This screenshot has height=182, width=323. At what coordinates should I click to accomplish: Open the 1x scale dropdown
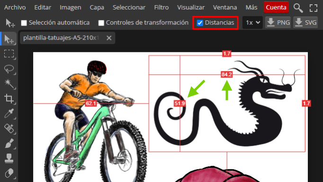coord(252,22)
